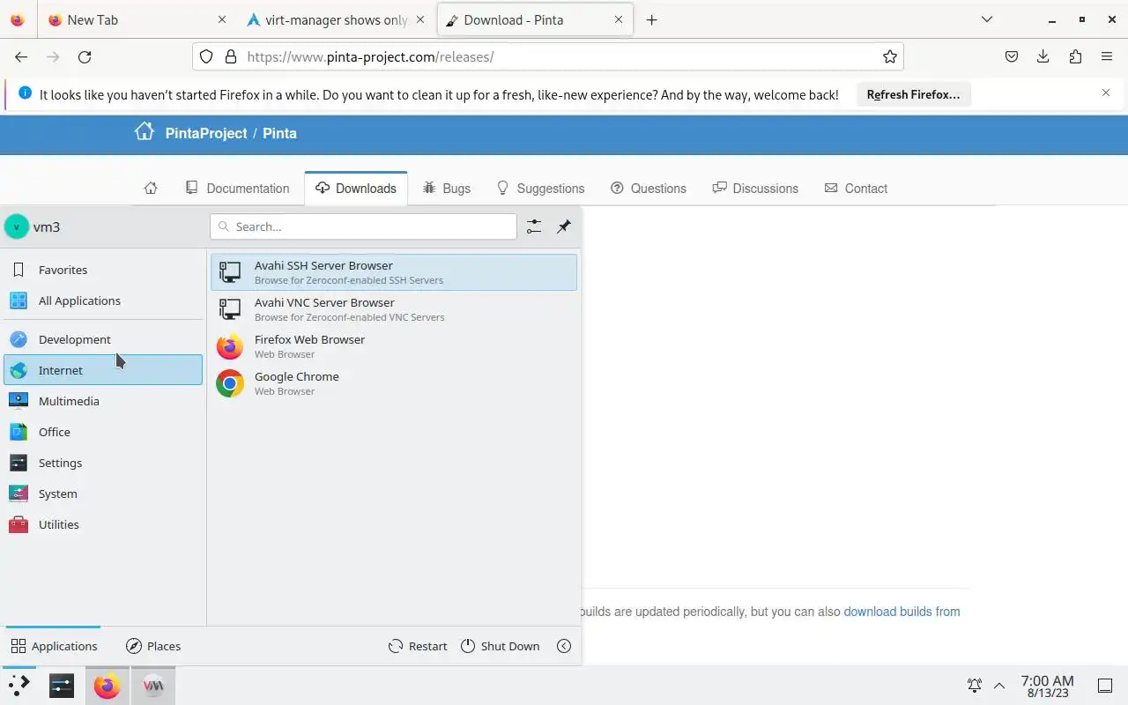1128x705 pixels.
Task: Dismiss the Firefox notification bar
Action: pos(1106,93)
